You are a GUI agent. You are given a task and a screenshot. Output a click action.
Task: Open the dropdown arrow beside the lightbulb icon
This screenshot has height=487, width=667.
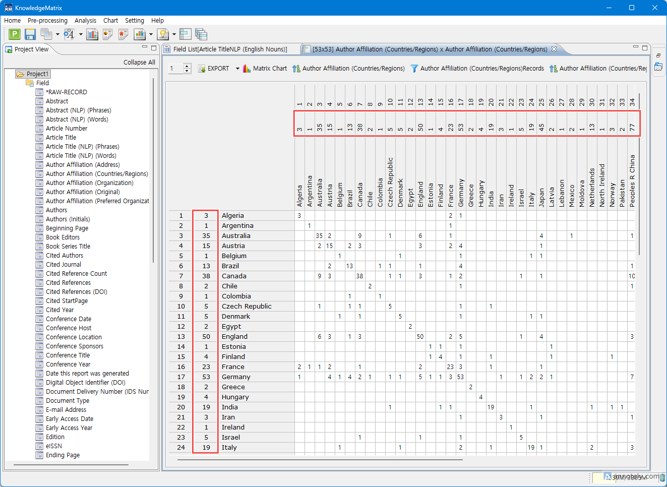click(174, 35)
